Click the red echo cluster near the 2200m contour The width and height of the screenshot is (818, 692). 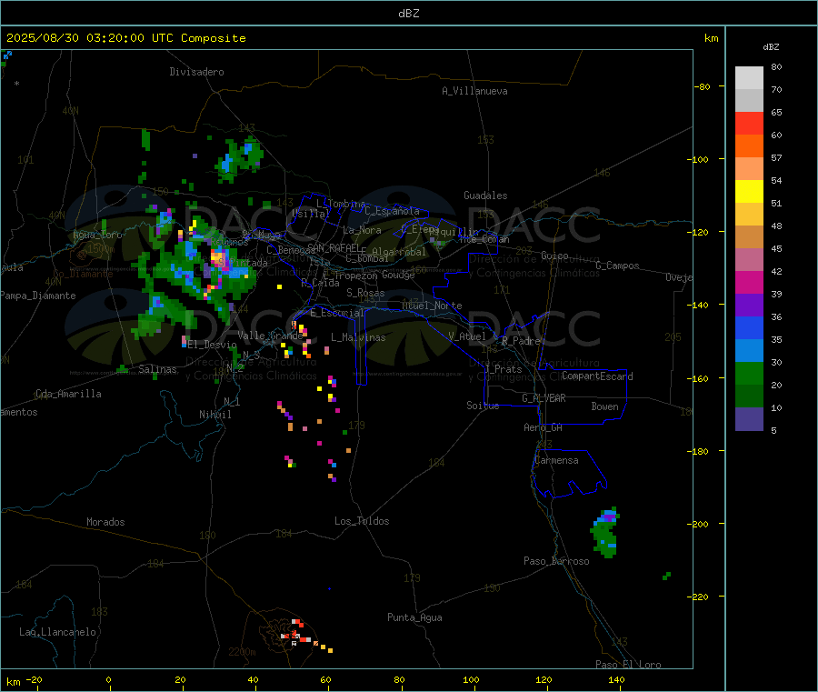296,634
